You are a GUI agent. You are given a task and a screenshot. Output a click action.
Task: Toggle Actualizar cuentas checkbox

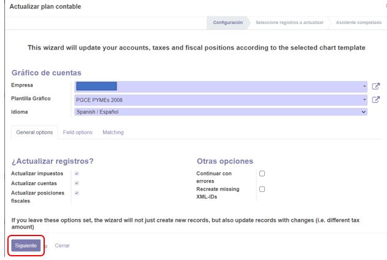77,183
